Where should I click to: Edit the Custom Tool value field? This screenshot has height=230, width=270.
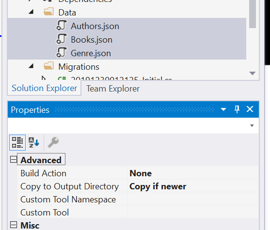(x=193, y=212)
